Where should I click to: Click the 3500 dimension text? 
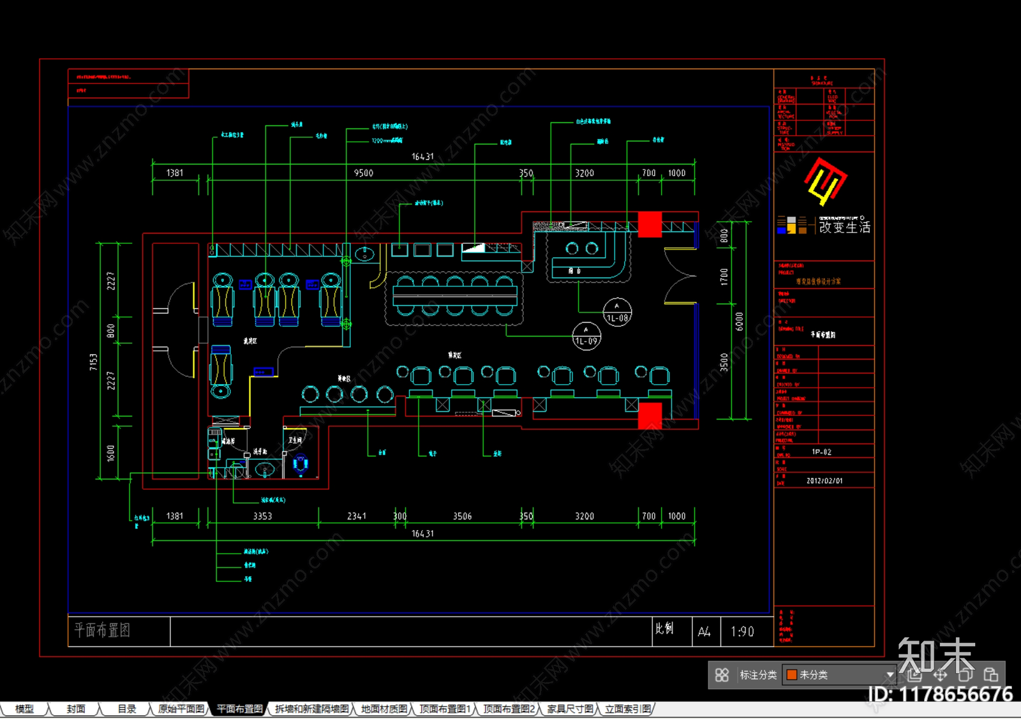(x=724, y=362)
